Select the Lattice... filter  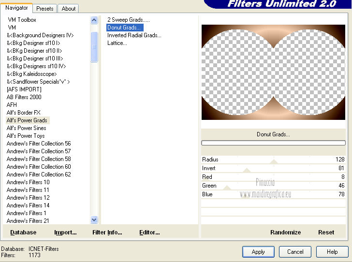[x=117, y=43]
